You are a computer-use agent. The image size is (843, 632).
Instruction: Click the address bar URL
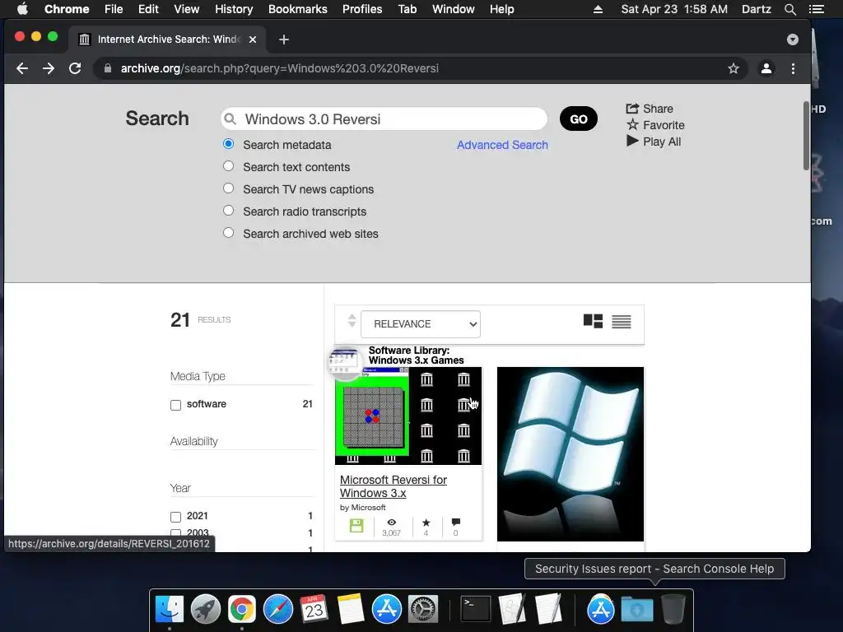click(x=280, y=68)
